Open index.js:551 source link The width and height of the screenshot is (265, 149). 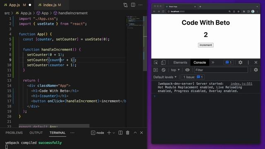pyautogui.click(x=241, y=84)
